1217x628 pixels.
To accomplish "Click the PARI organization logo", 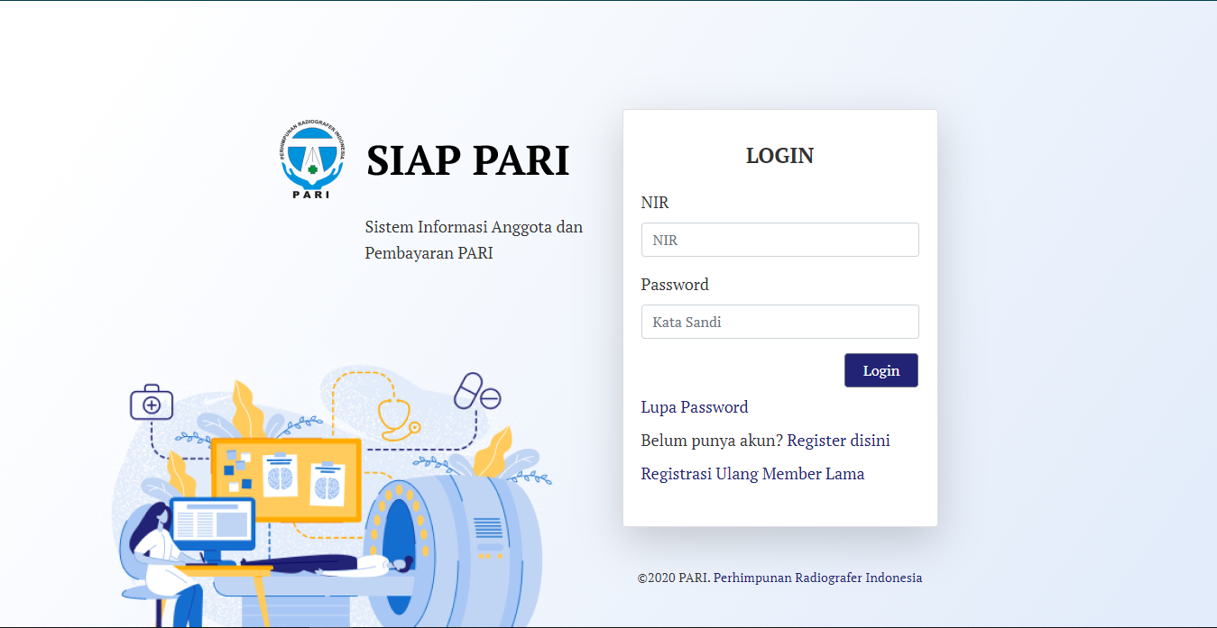I will click(311, 159).
